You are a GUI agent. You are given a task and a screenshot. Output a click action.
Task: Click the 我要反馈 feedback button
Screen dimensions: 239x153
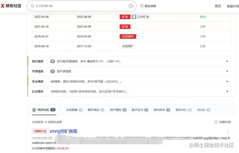pyautogui.click(x=223, y=122)
